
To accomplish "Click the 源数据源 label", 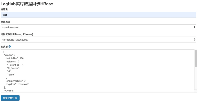I will point(5,22).
